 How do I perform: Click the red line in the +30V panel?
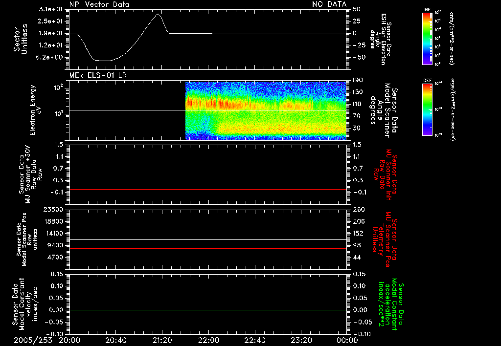click(208, 189)
